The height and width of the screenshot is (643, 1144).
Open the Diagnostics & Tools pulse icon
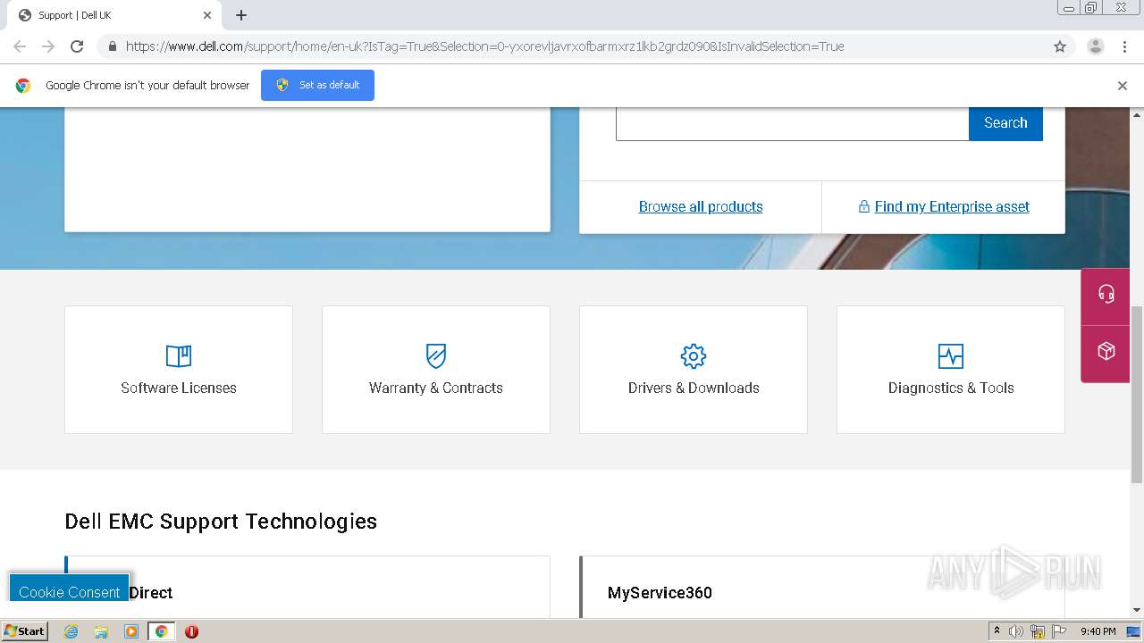point(951,356)
